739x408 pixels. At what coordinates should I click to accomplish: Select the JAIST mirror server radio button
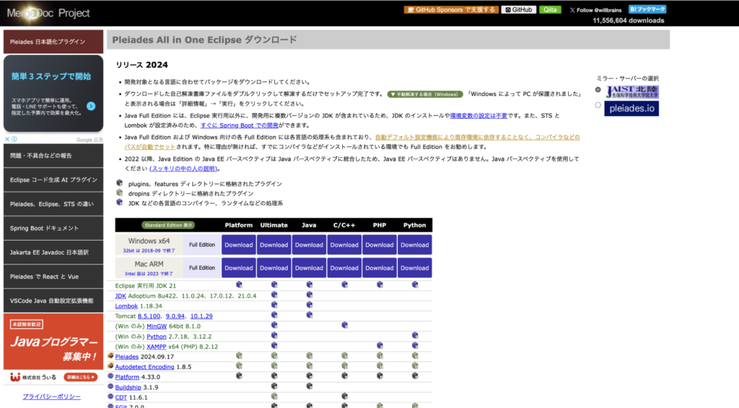pyautogui.click(x=598, y=90)
